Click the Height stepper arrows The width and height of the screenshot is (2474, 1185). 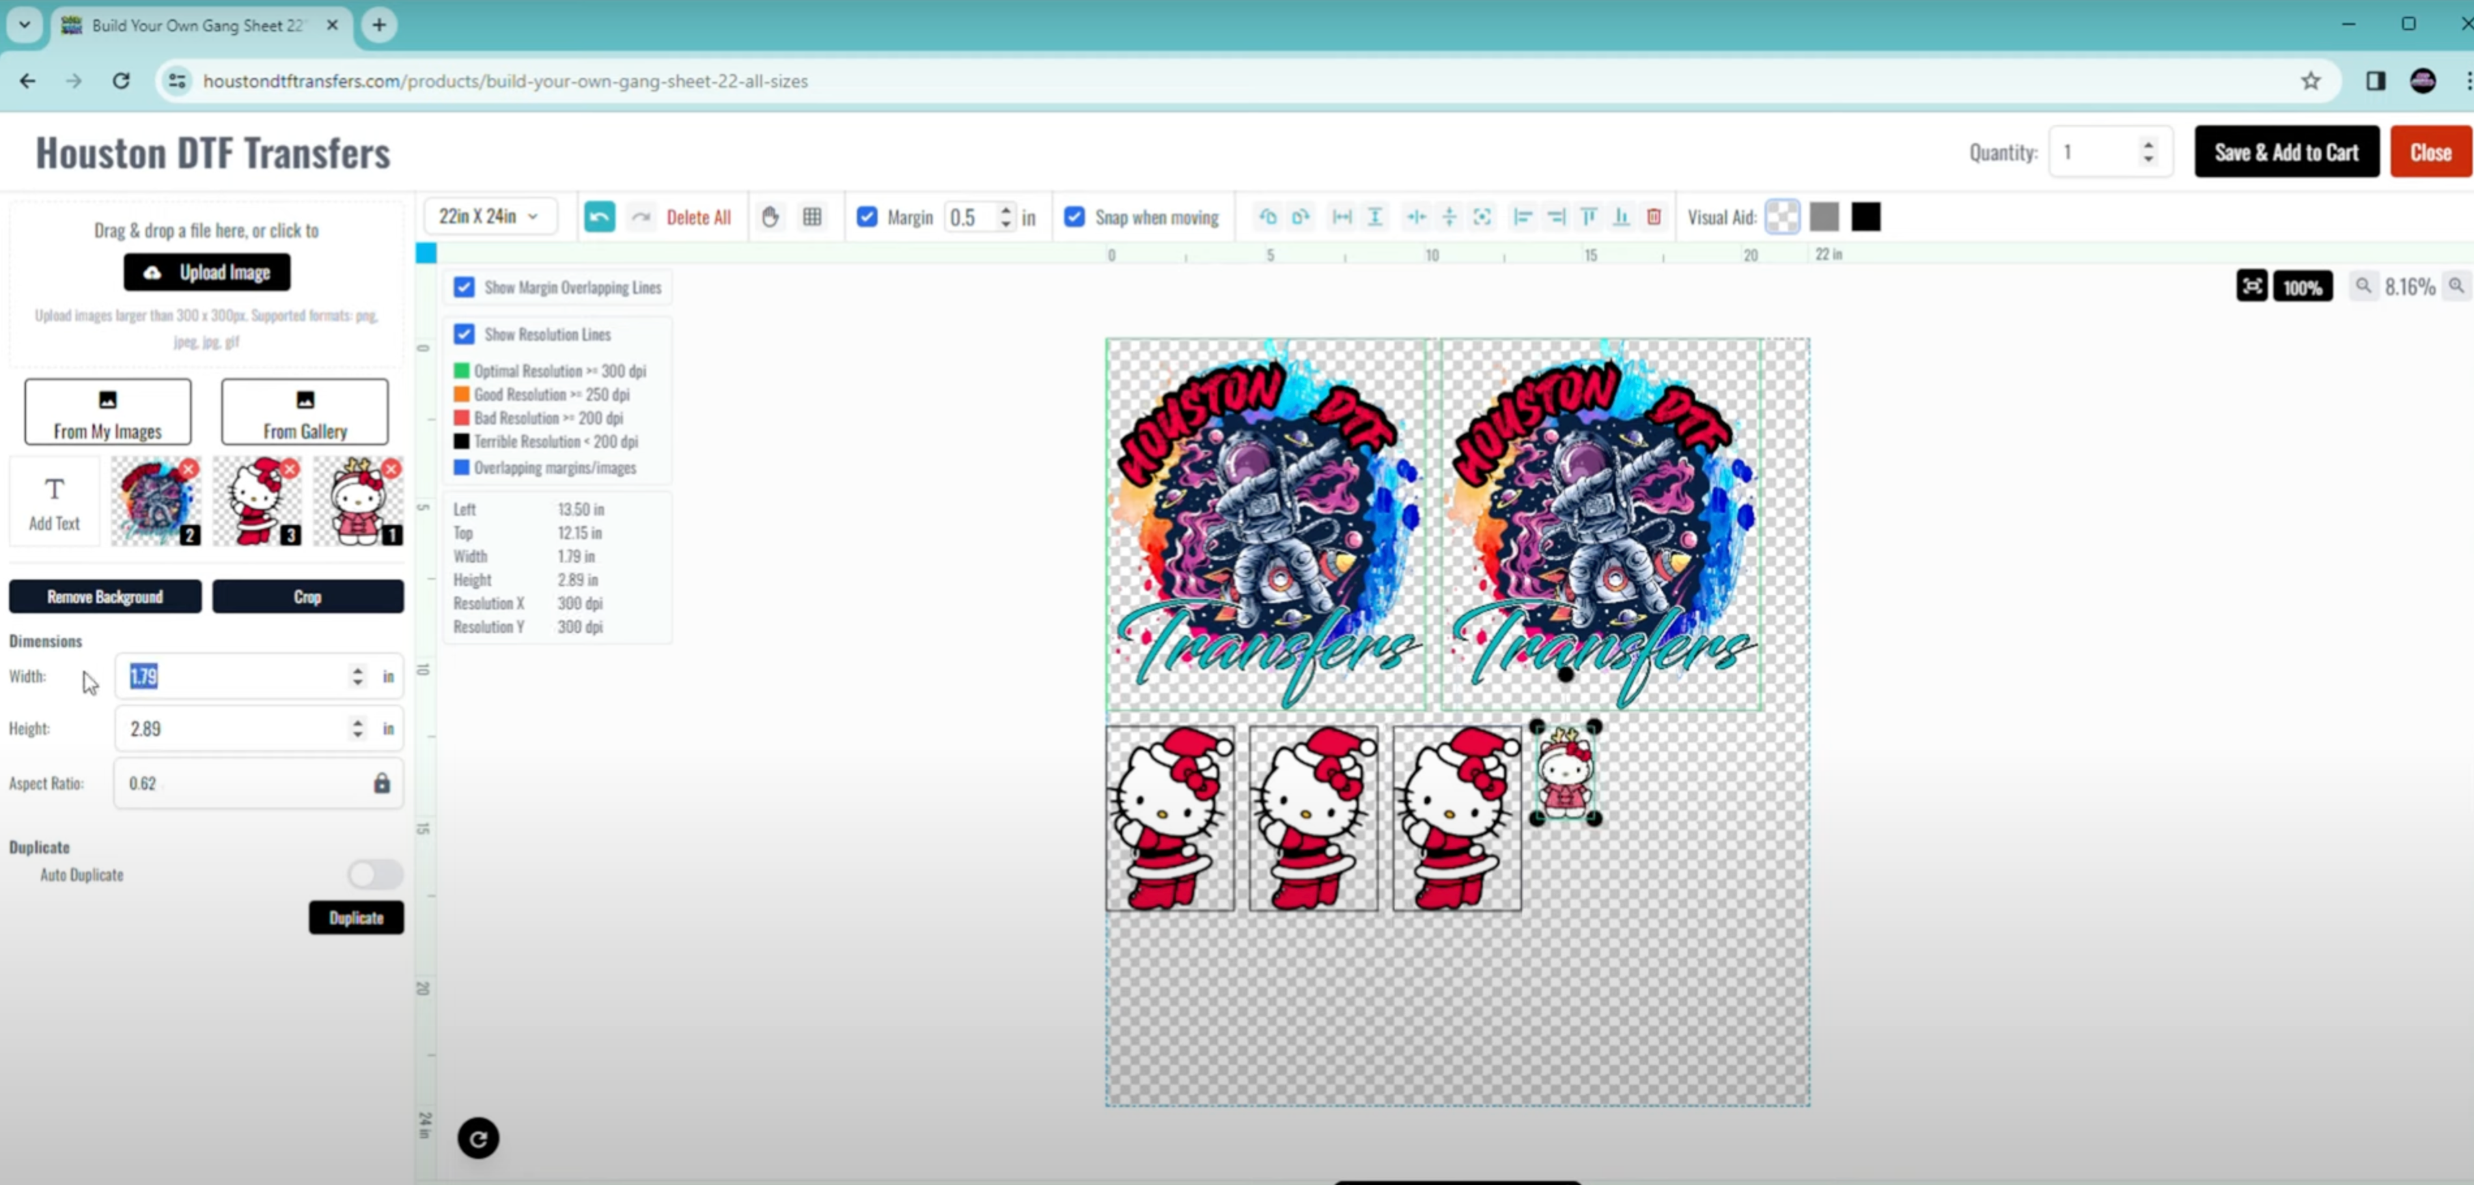[x=357, y=729]
